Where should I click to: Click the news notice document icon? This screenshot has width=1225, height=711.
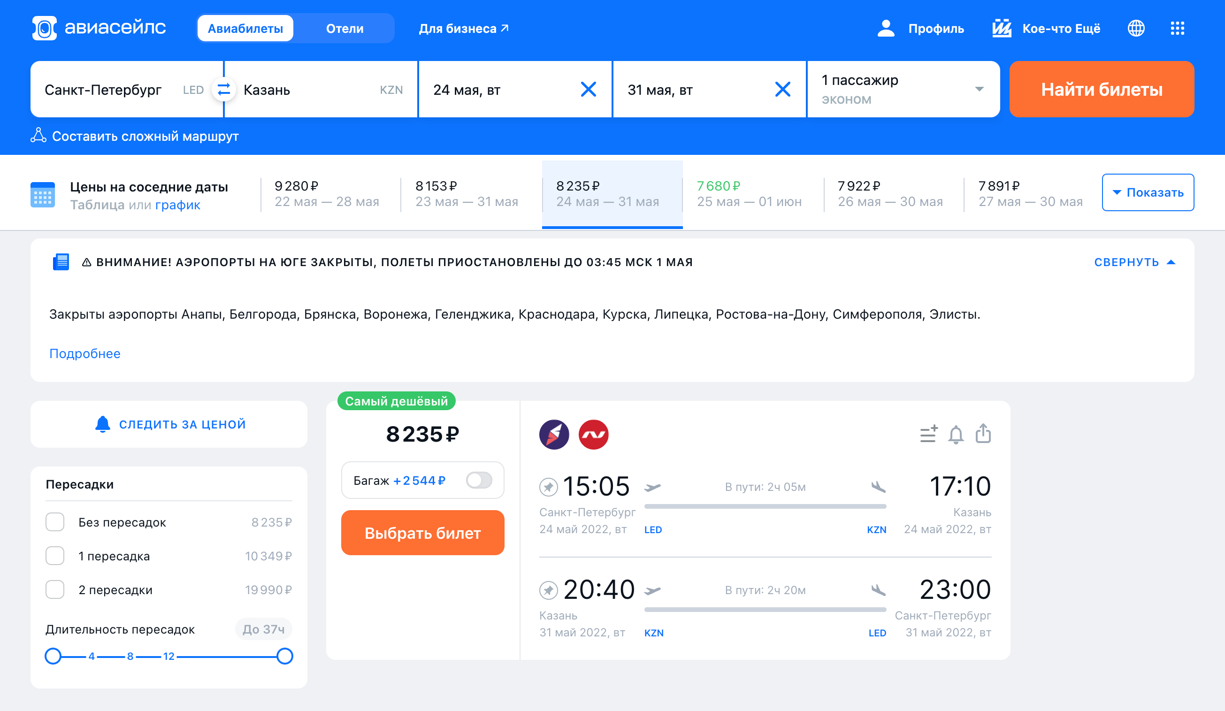click(61, 261)
